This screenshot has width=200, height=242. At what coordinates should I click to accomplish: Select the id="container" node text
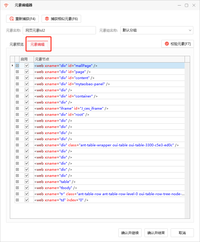click(66, 96)
